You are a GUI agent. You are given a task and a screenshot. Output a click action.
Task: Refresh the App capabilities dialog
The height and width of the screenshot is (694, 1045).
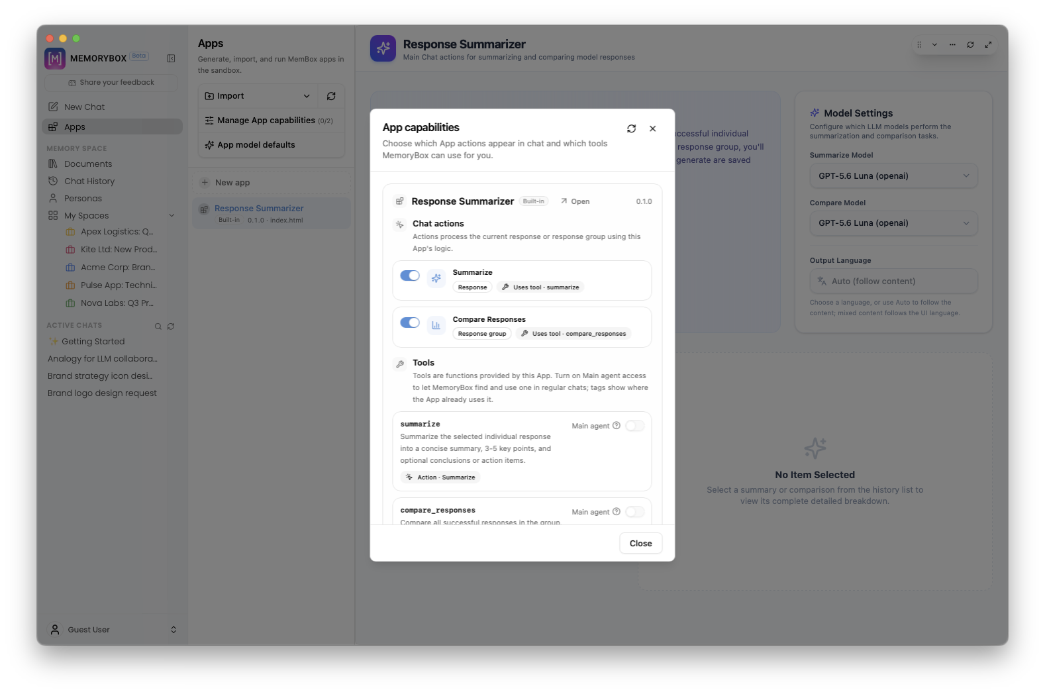tap(631, 128)
